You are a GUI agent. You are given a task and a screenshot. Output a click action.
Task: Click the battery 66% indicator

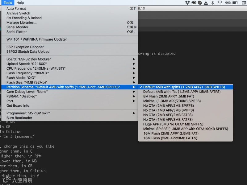pyautogui.click(x=232, y=3)
